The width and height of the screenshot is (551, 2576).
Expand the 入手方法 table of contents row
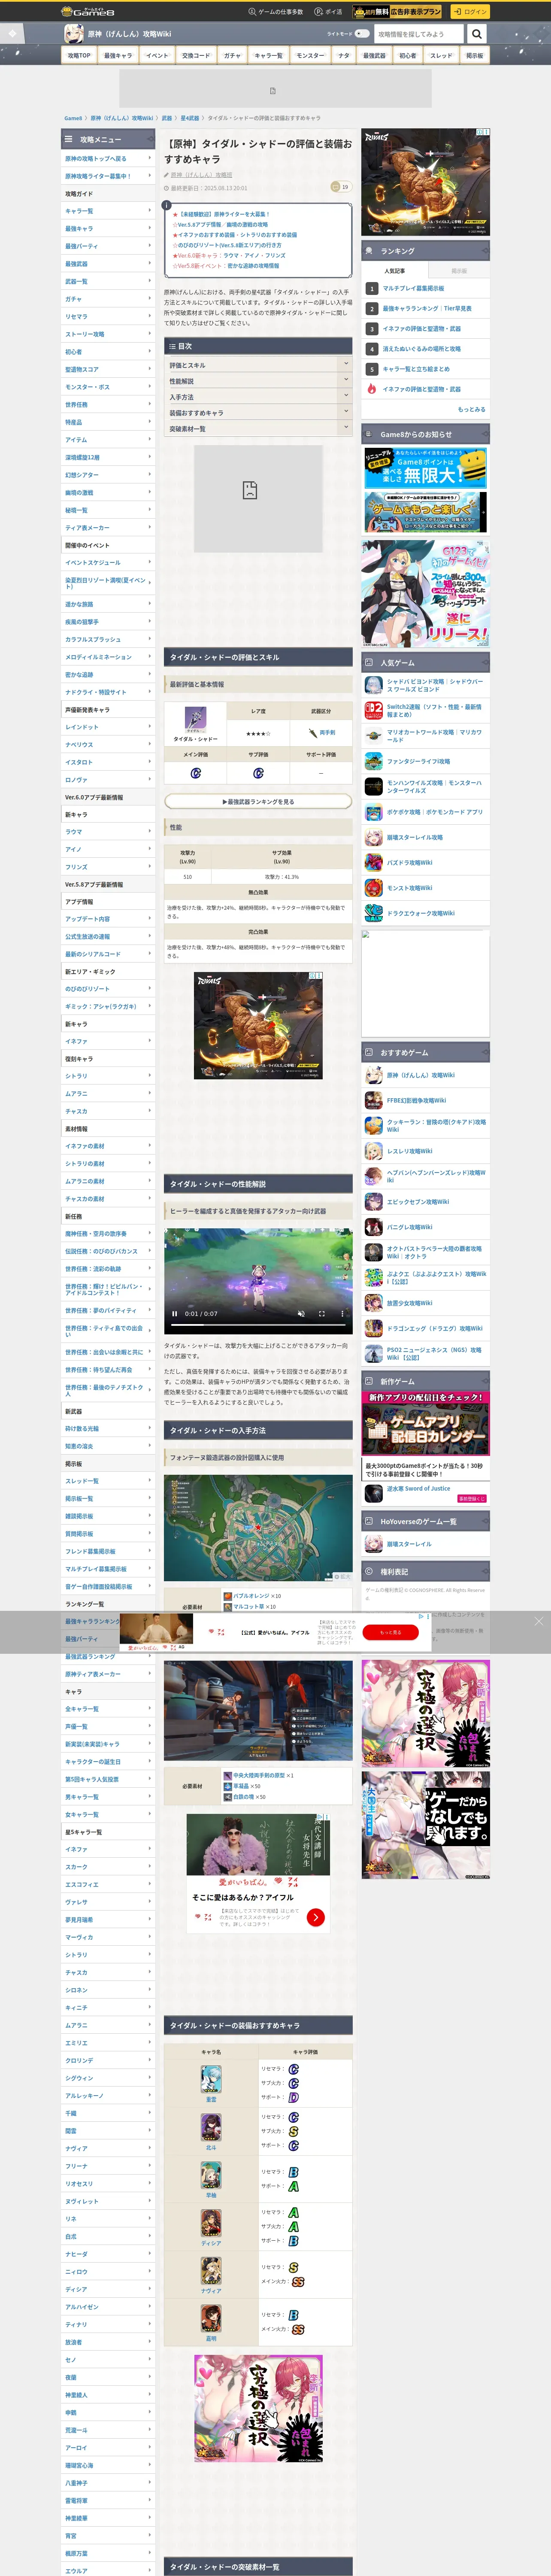click(258, 397)
